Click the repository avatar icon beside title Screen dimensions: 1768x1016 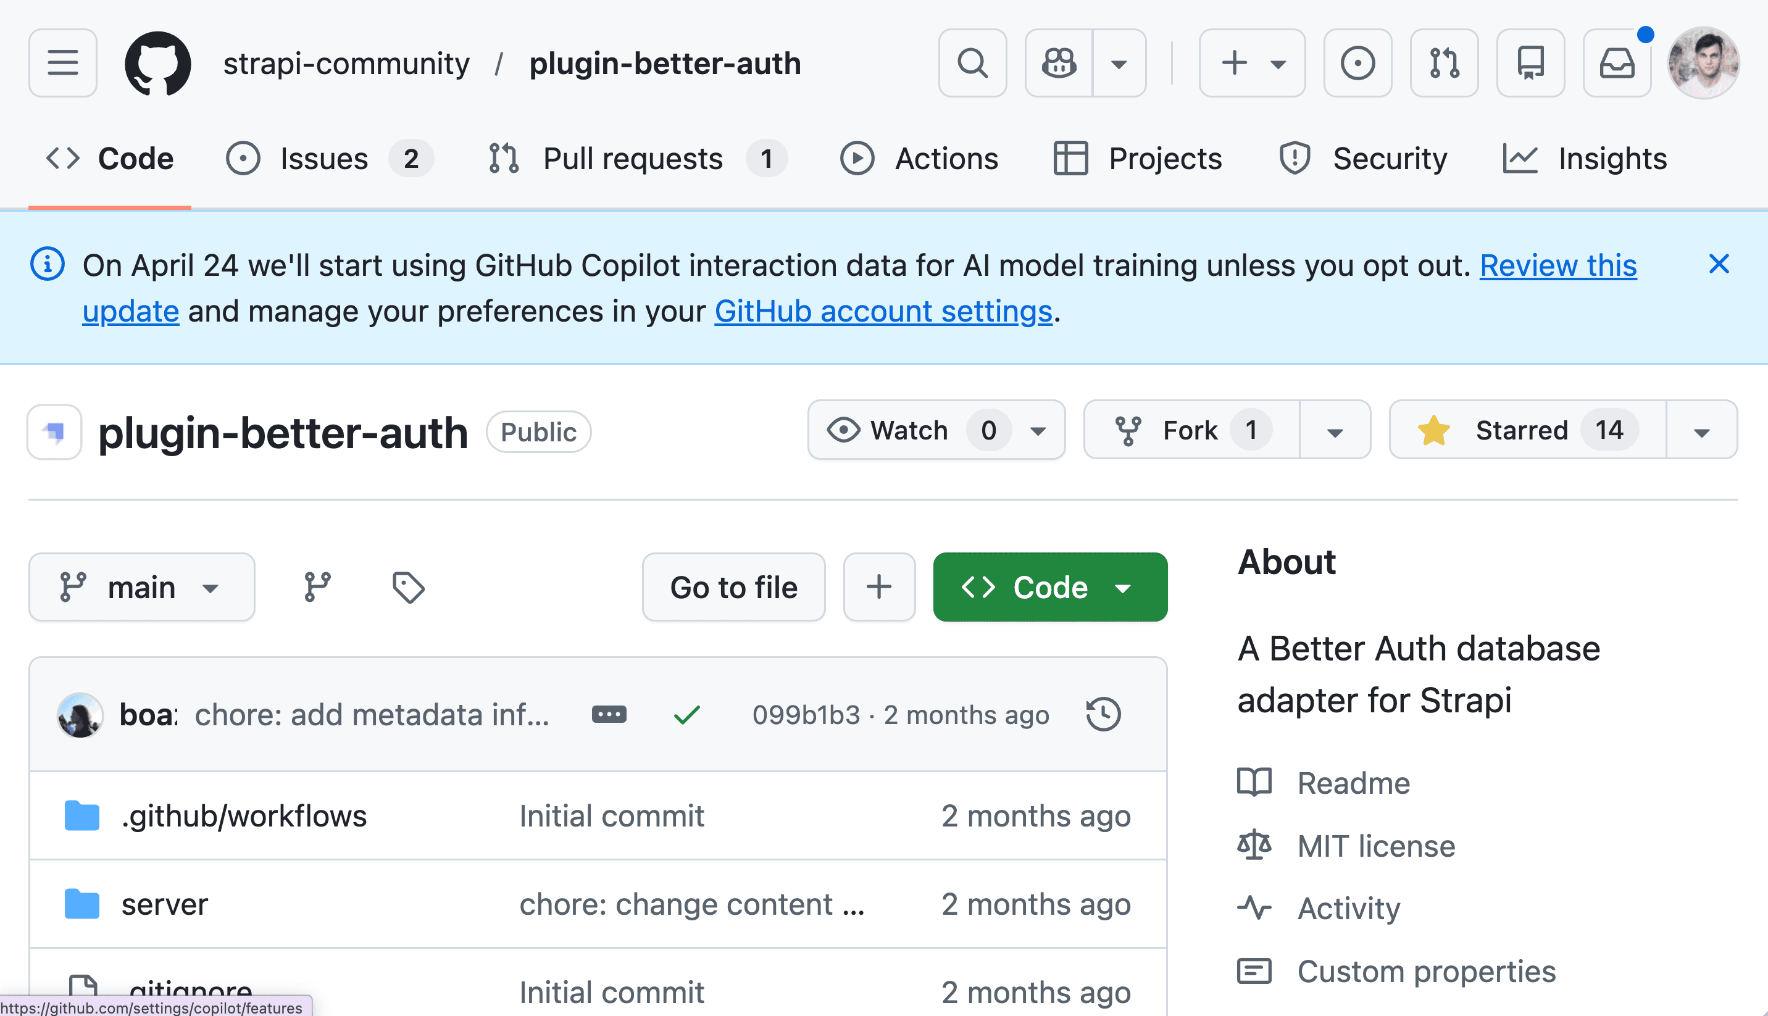(54, 432)
